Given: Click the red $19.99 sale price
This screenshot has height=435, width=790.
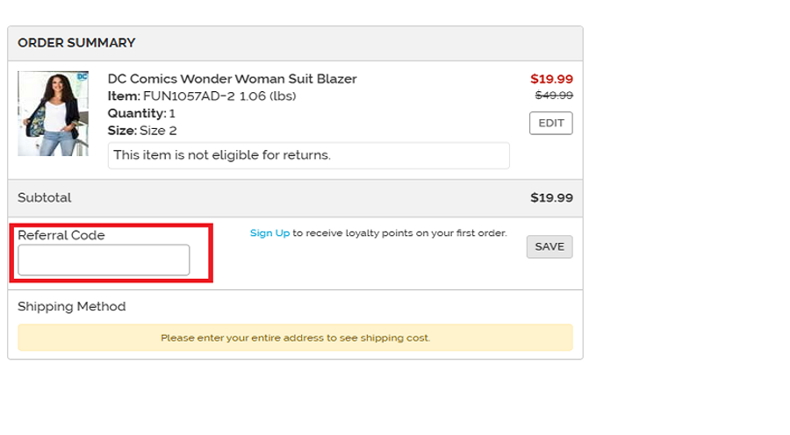Looking at the screenshot, I should 551,78.
